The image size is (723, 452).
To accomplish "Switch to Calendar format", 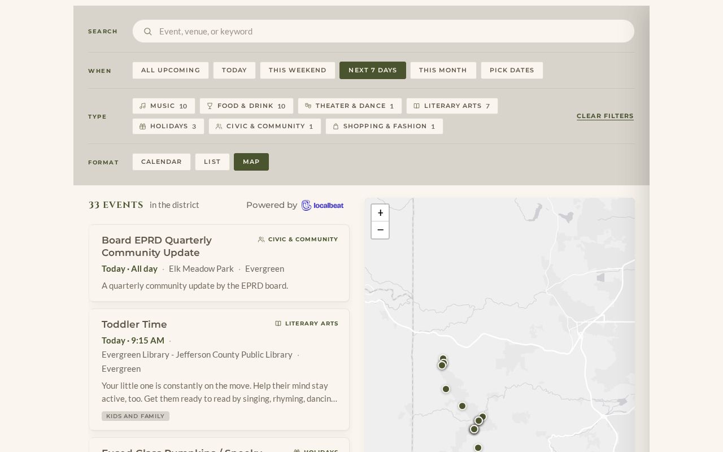I will (x=162, y=162).
